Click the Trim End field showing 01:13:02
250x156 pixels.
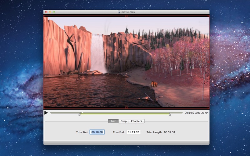tap(133, 132)
